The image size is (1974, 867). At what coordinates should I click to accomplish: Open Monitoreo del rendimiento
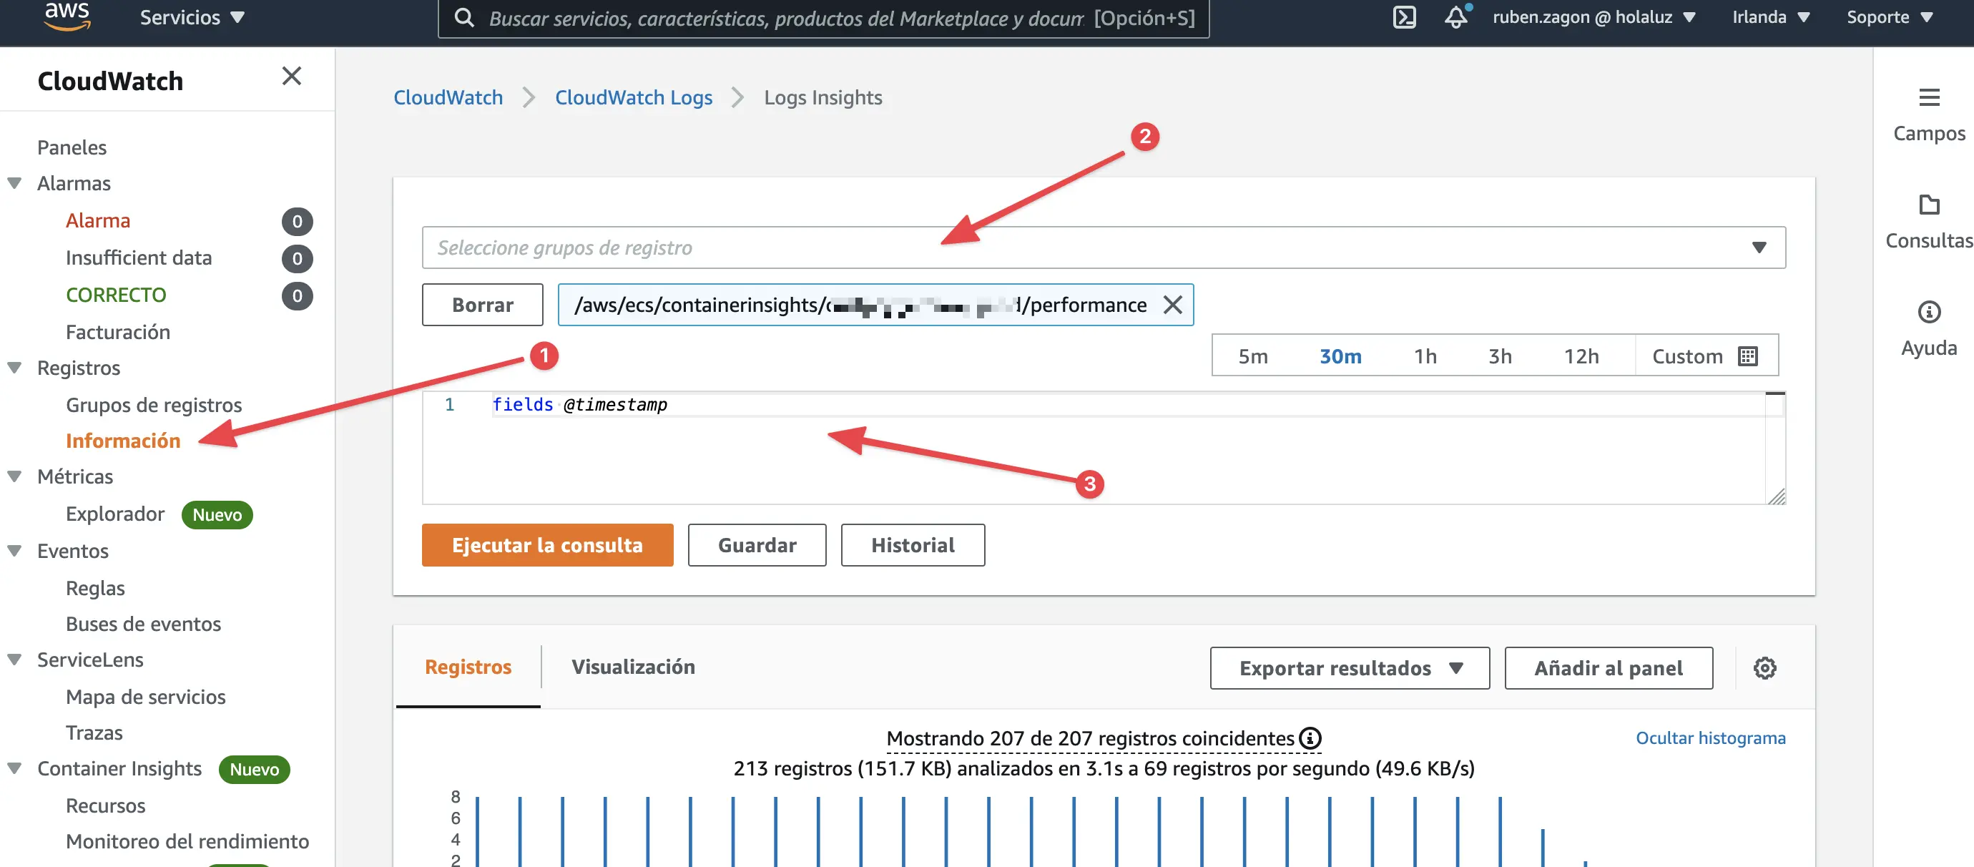[187, 842]
